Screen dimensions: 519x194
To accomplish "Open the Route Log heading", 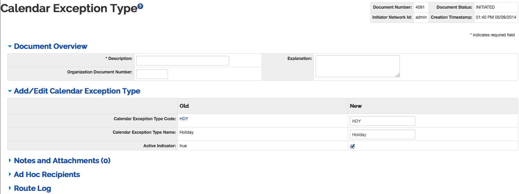I will [32, 188].
